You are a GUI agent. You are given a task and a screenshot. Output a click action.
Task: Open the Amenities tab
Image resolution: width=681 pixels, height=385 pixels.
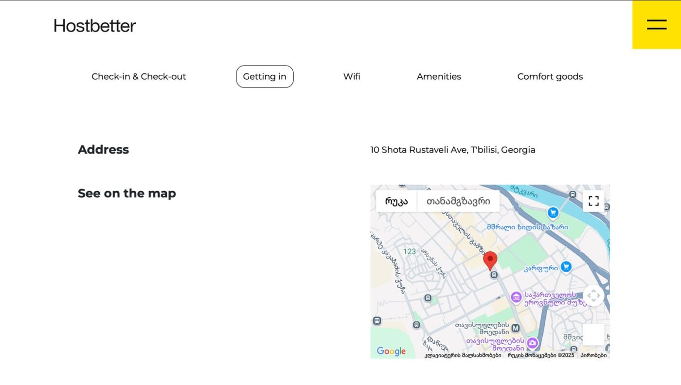[439, 76]
